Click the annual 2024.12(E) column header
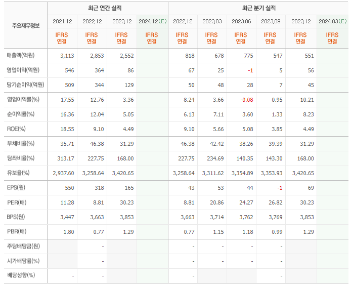This screenshot has width=352, height=286. point(153,21)
